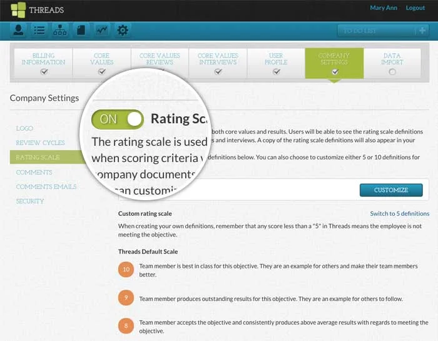This screenshot has width=438, height=341.
Task: Turn off the Rating Scale ON switch
Action: click(x=118, y=120)
